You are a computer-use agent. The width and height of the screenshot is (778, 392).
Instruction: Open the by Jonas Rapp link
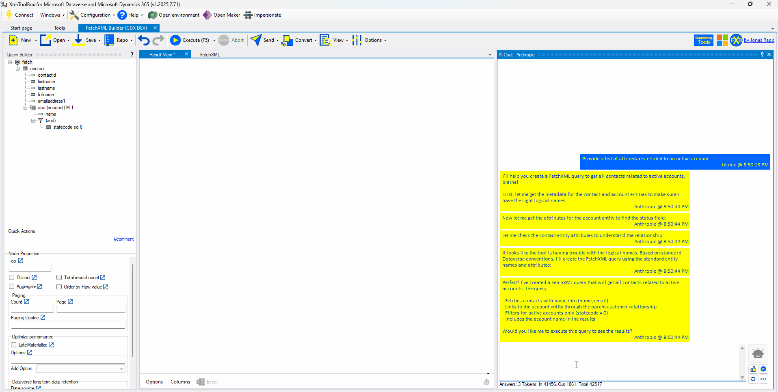[x=759, y=40]
